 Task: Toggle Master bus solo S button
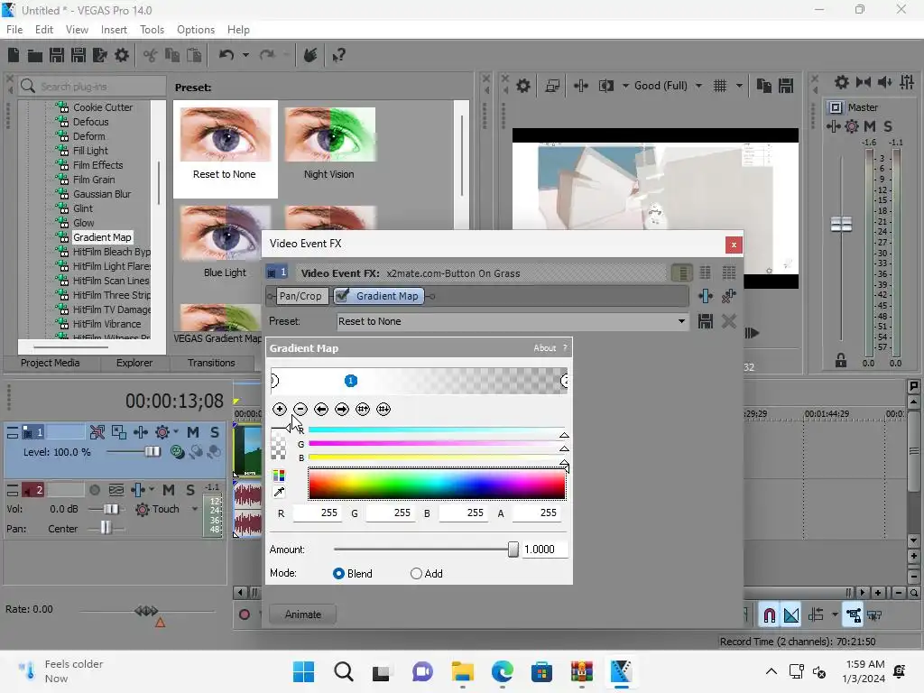point(888,126)
